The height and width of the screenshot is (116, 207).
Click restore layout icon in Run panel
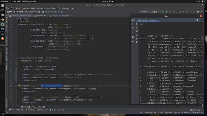click(133, 37)
